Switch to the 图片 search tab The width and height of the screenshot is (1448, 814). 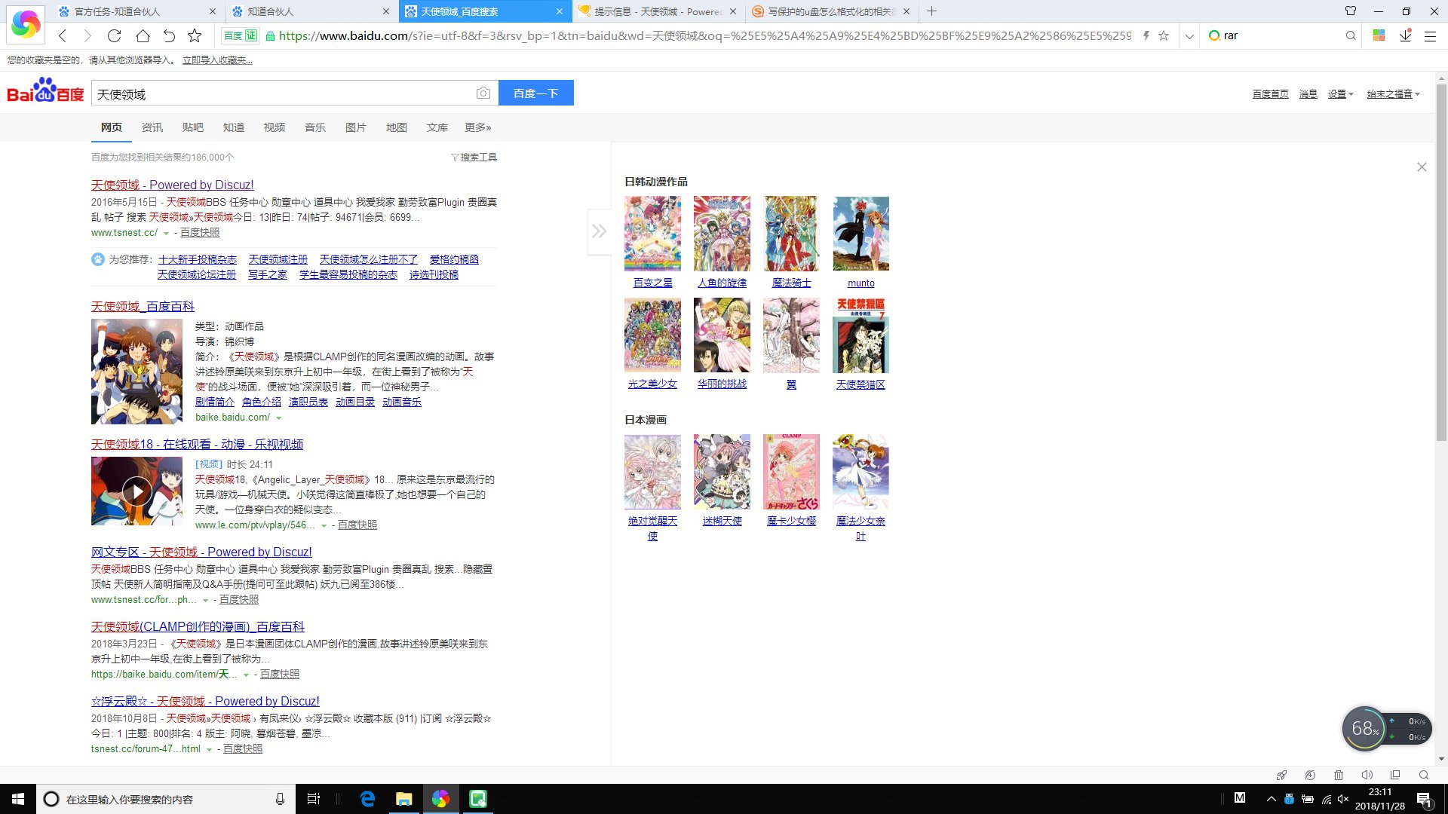pos(355,127)
